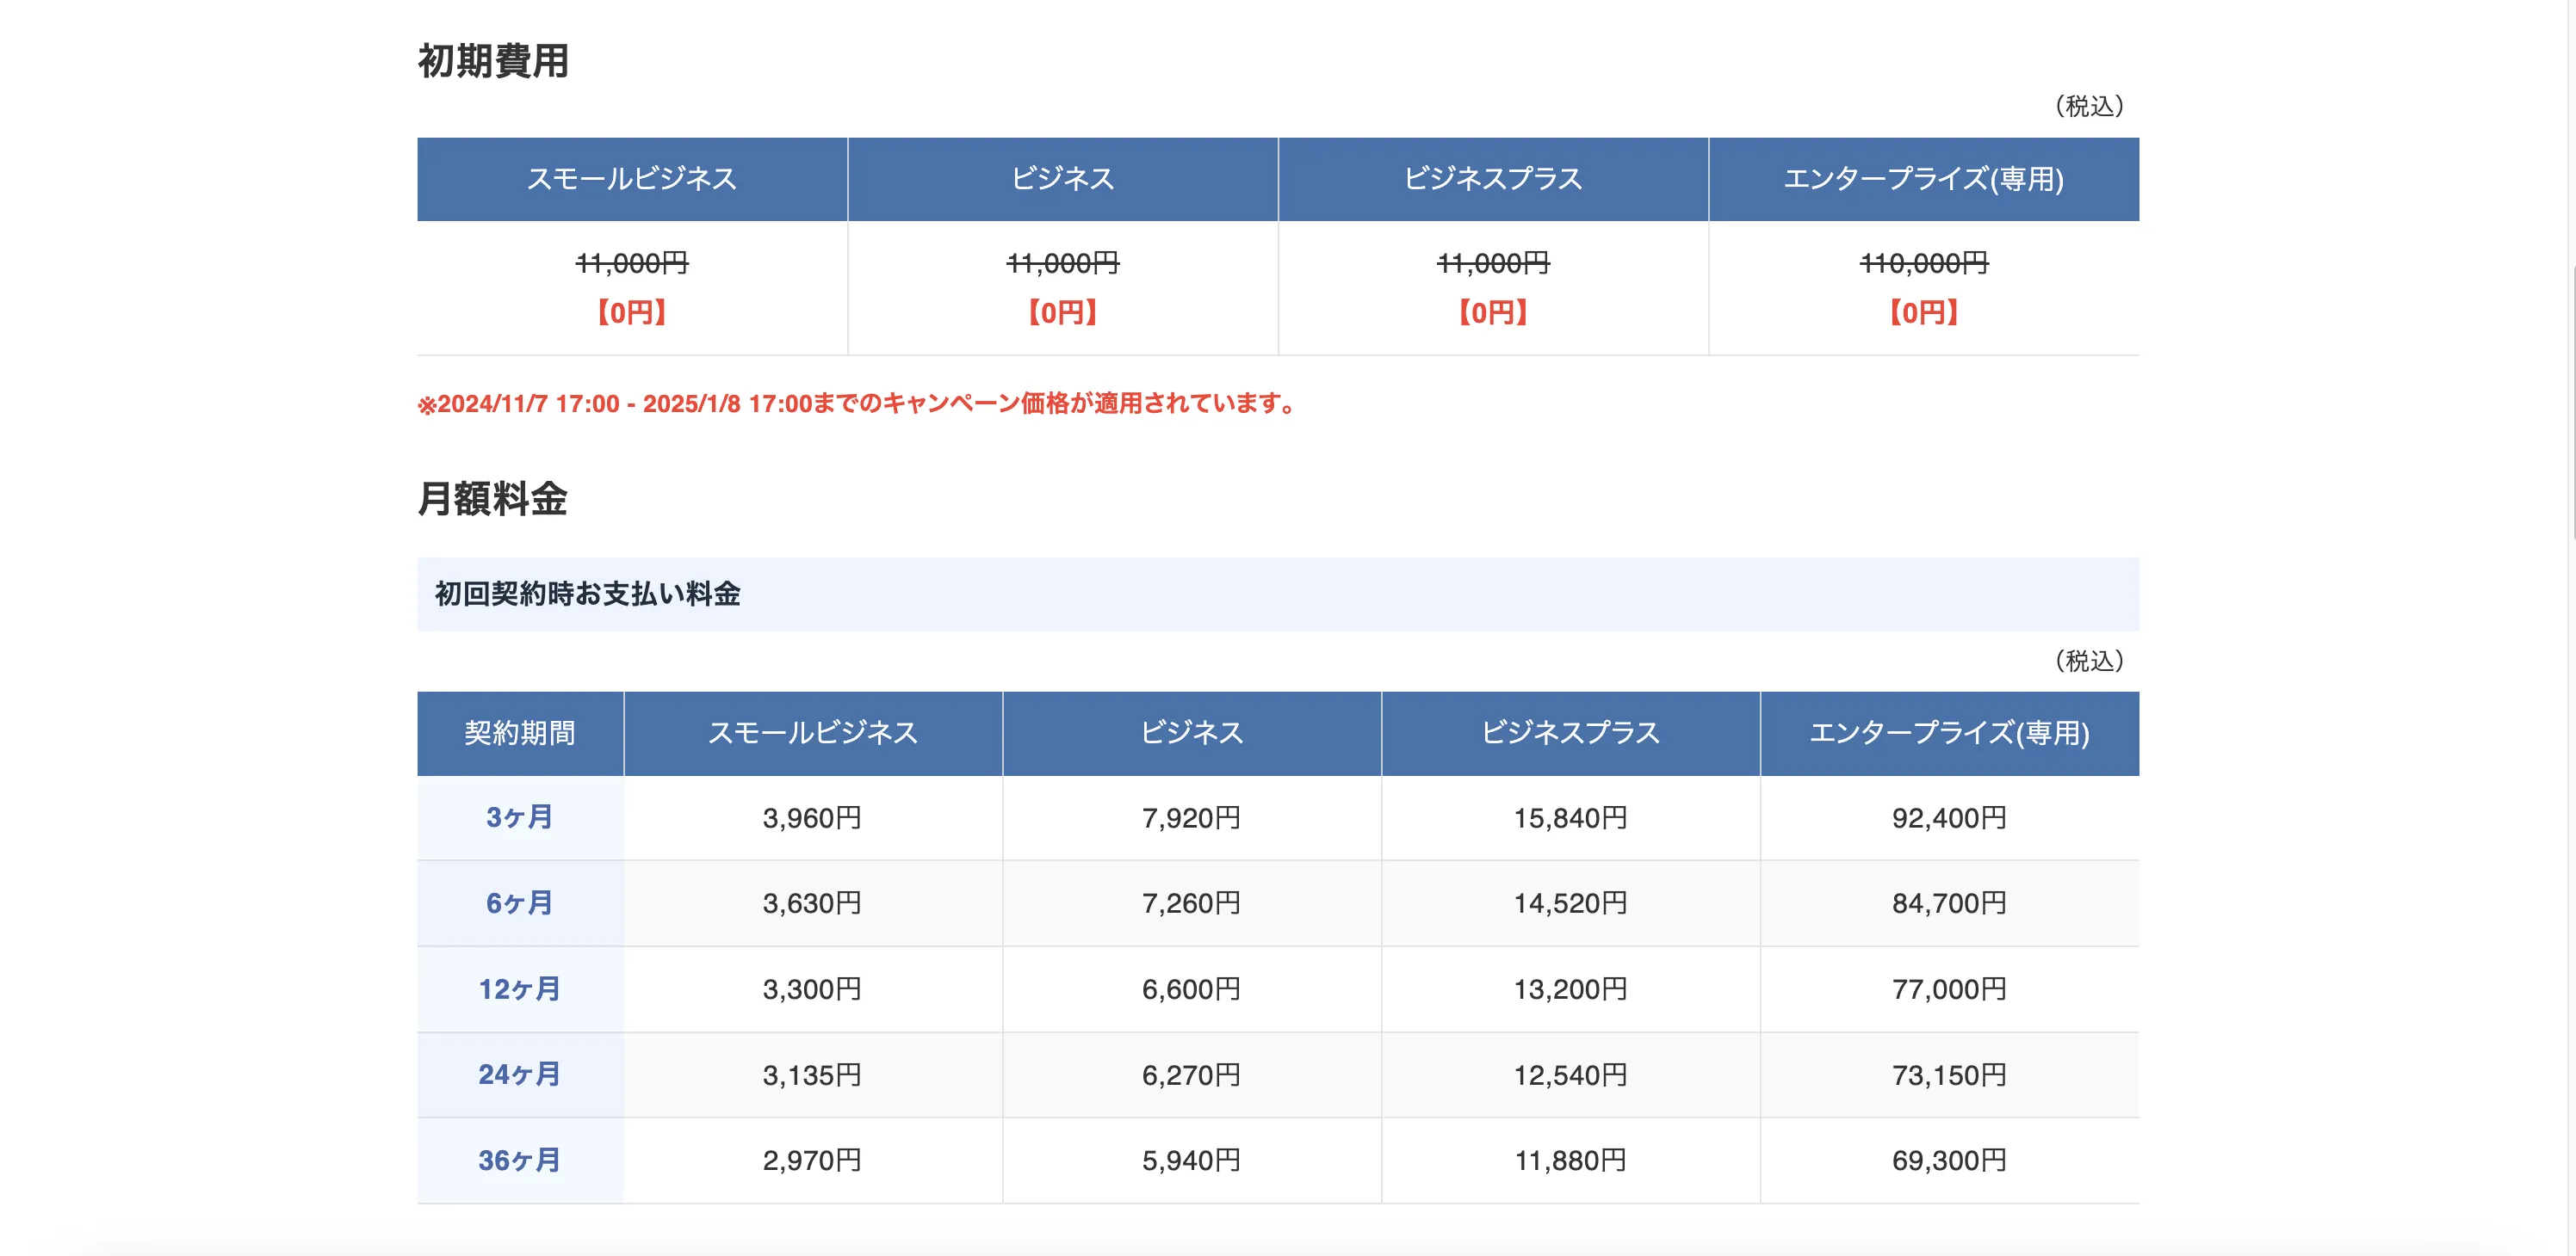Click the 69,300円 cell
The height and width of the screenshot is (1256, 2576).
tap(1950, 1160)
